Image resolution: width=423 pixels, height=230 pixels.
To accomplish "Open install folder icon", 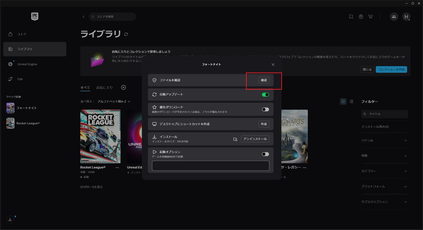I will (235, 139).
